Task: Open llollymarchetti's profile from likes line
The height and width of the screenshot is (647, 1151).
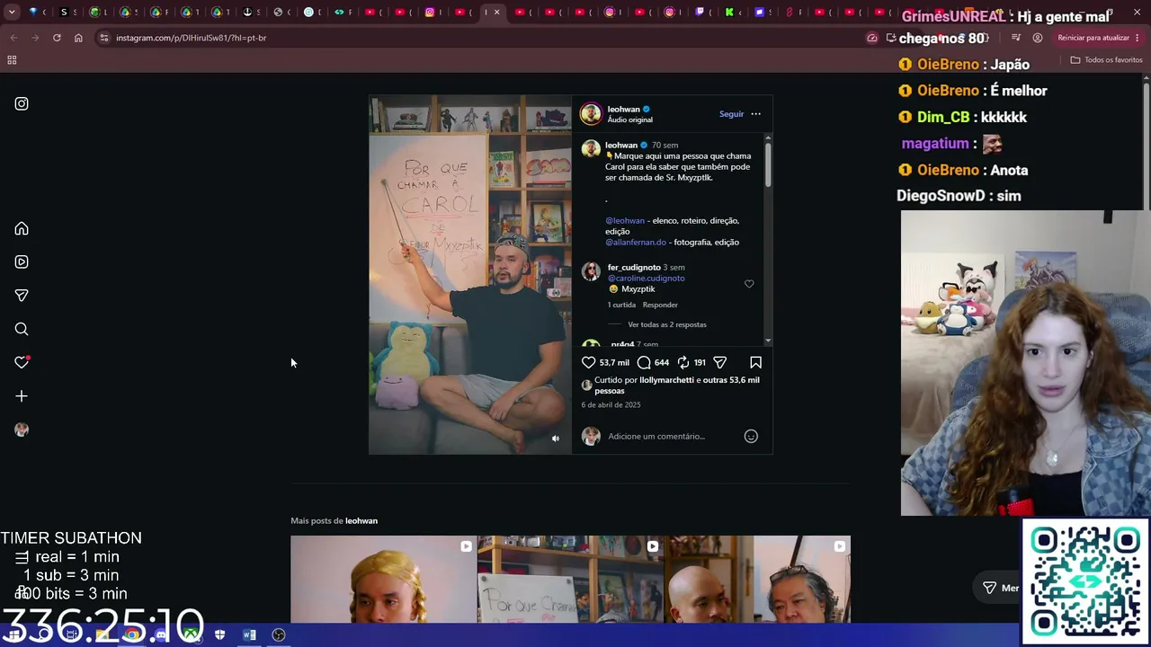Action: (x=666, y=380)
